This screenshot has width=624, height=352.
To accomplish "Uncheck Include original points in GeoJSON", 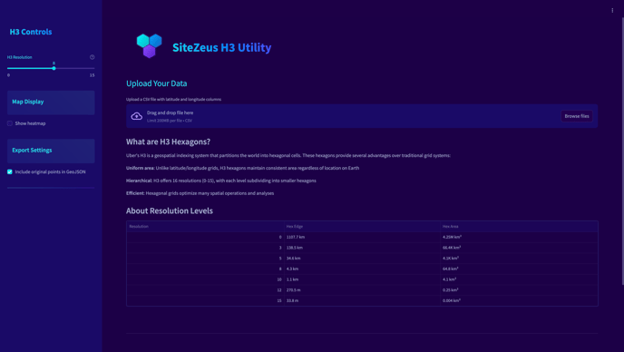I will click(x=10, y=172).
